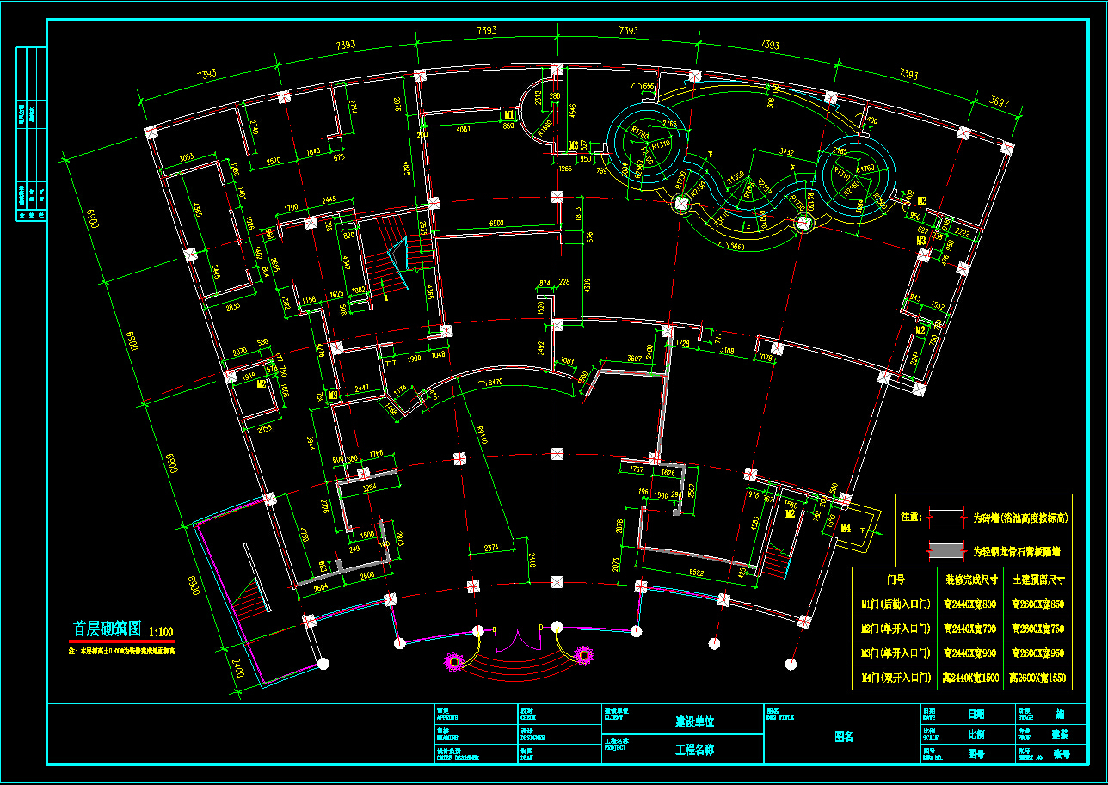Click the '高2600X宽850' table cell
This screenshot has width=1108, height=785.
pos(1038,604)
